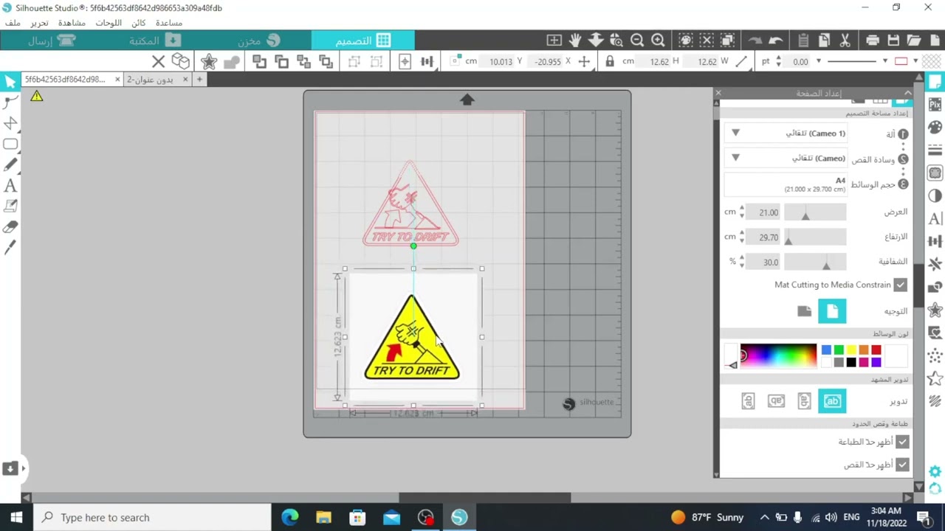This screenshot has width=945, height=531.
Task: Click the width value stepper arrows
Action: 741,212
